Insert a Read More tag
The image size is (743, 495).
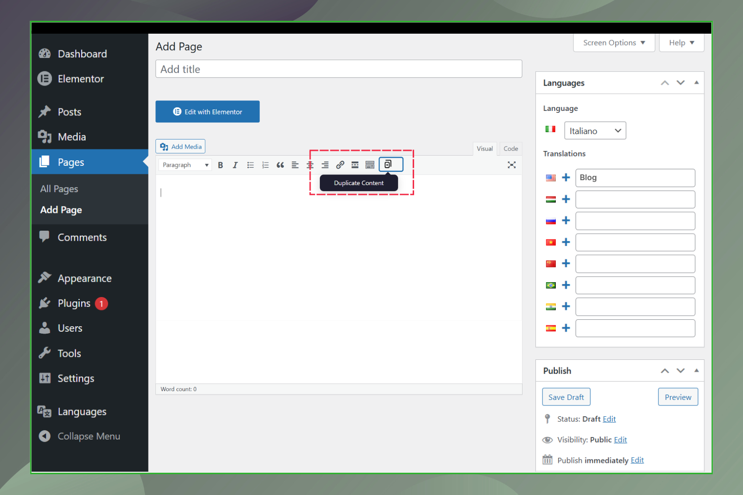355,164
